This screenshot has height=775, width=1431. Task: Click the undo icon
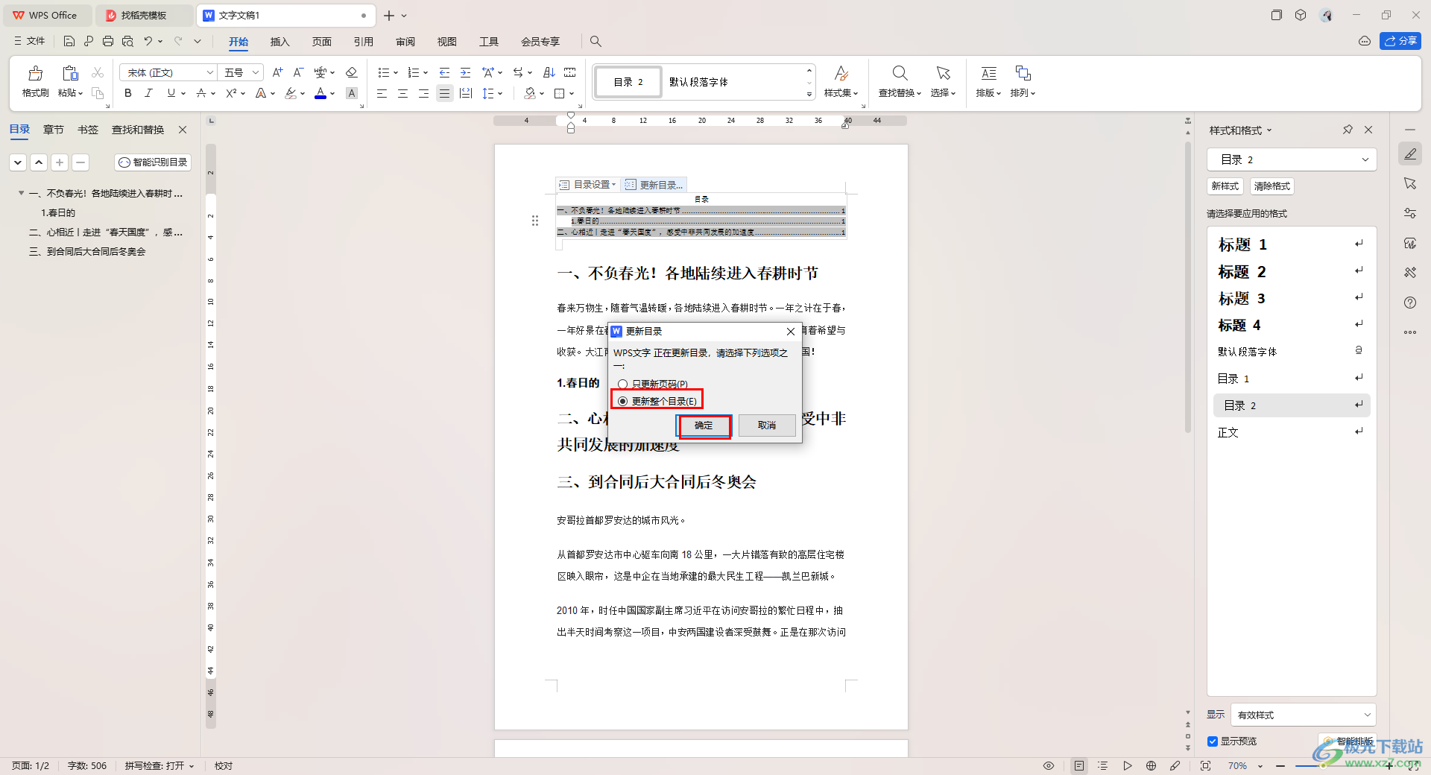[x=148, y=41]
